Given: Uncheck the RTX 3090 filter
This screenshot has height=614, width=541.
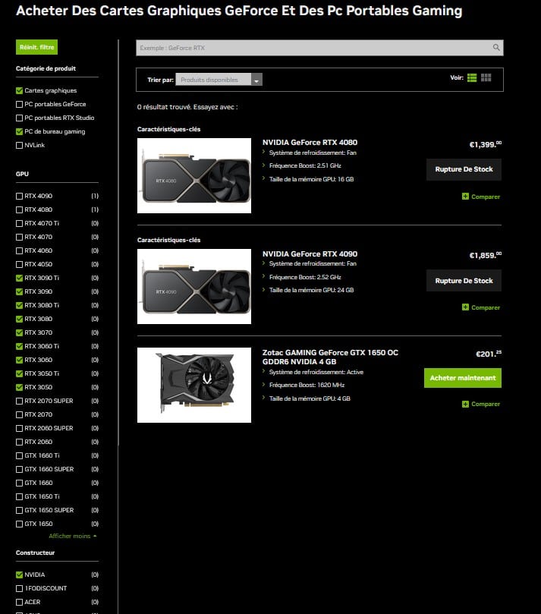Looking at the screenshot, I should click(19, 291).
